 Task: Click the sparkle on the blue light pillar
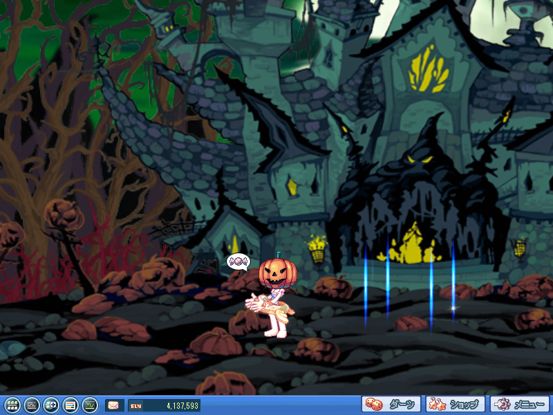point(453,308)
